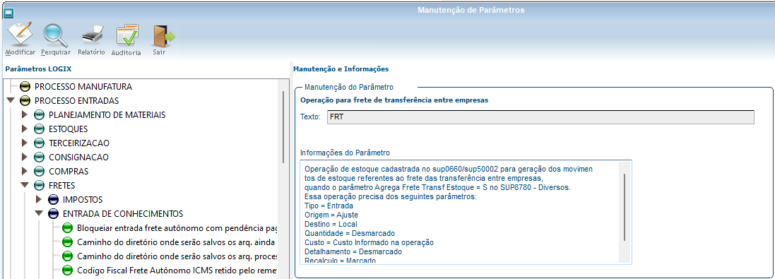The image size is (775, 279).
Task: Select the CONSIGNACAO tree label
Action: 78,158
